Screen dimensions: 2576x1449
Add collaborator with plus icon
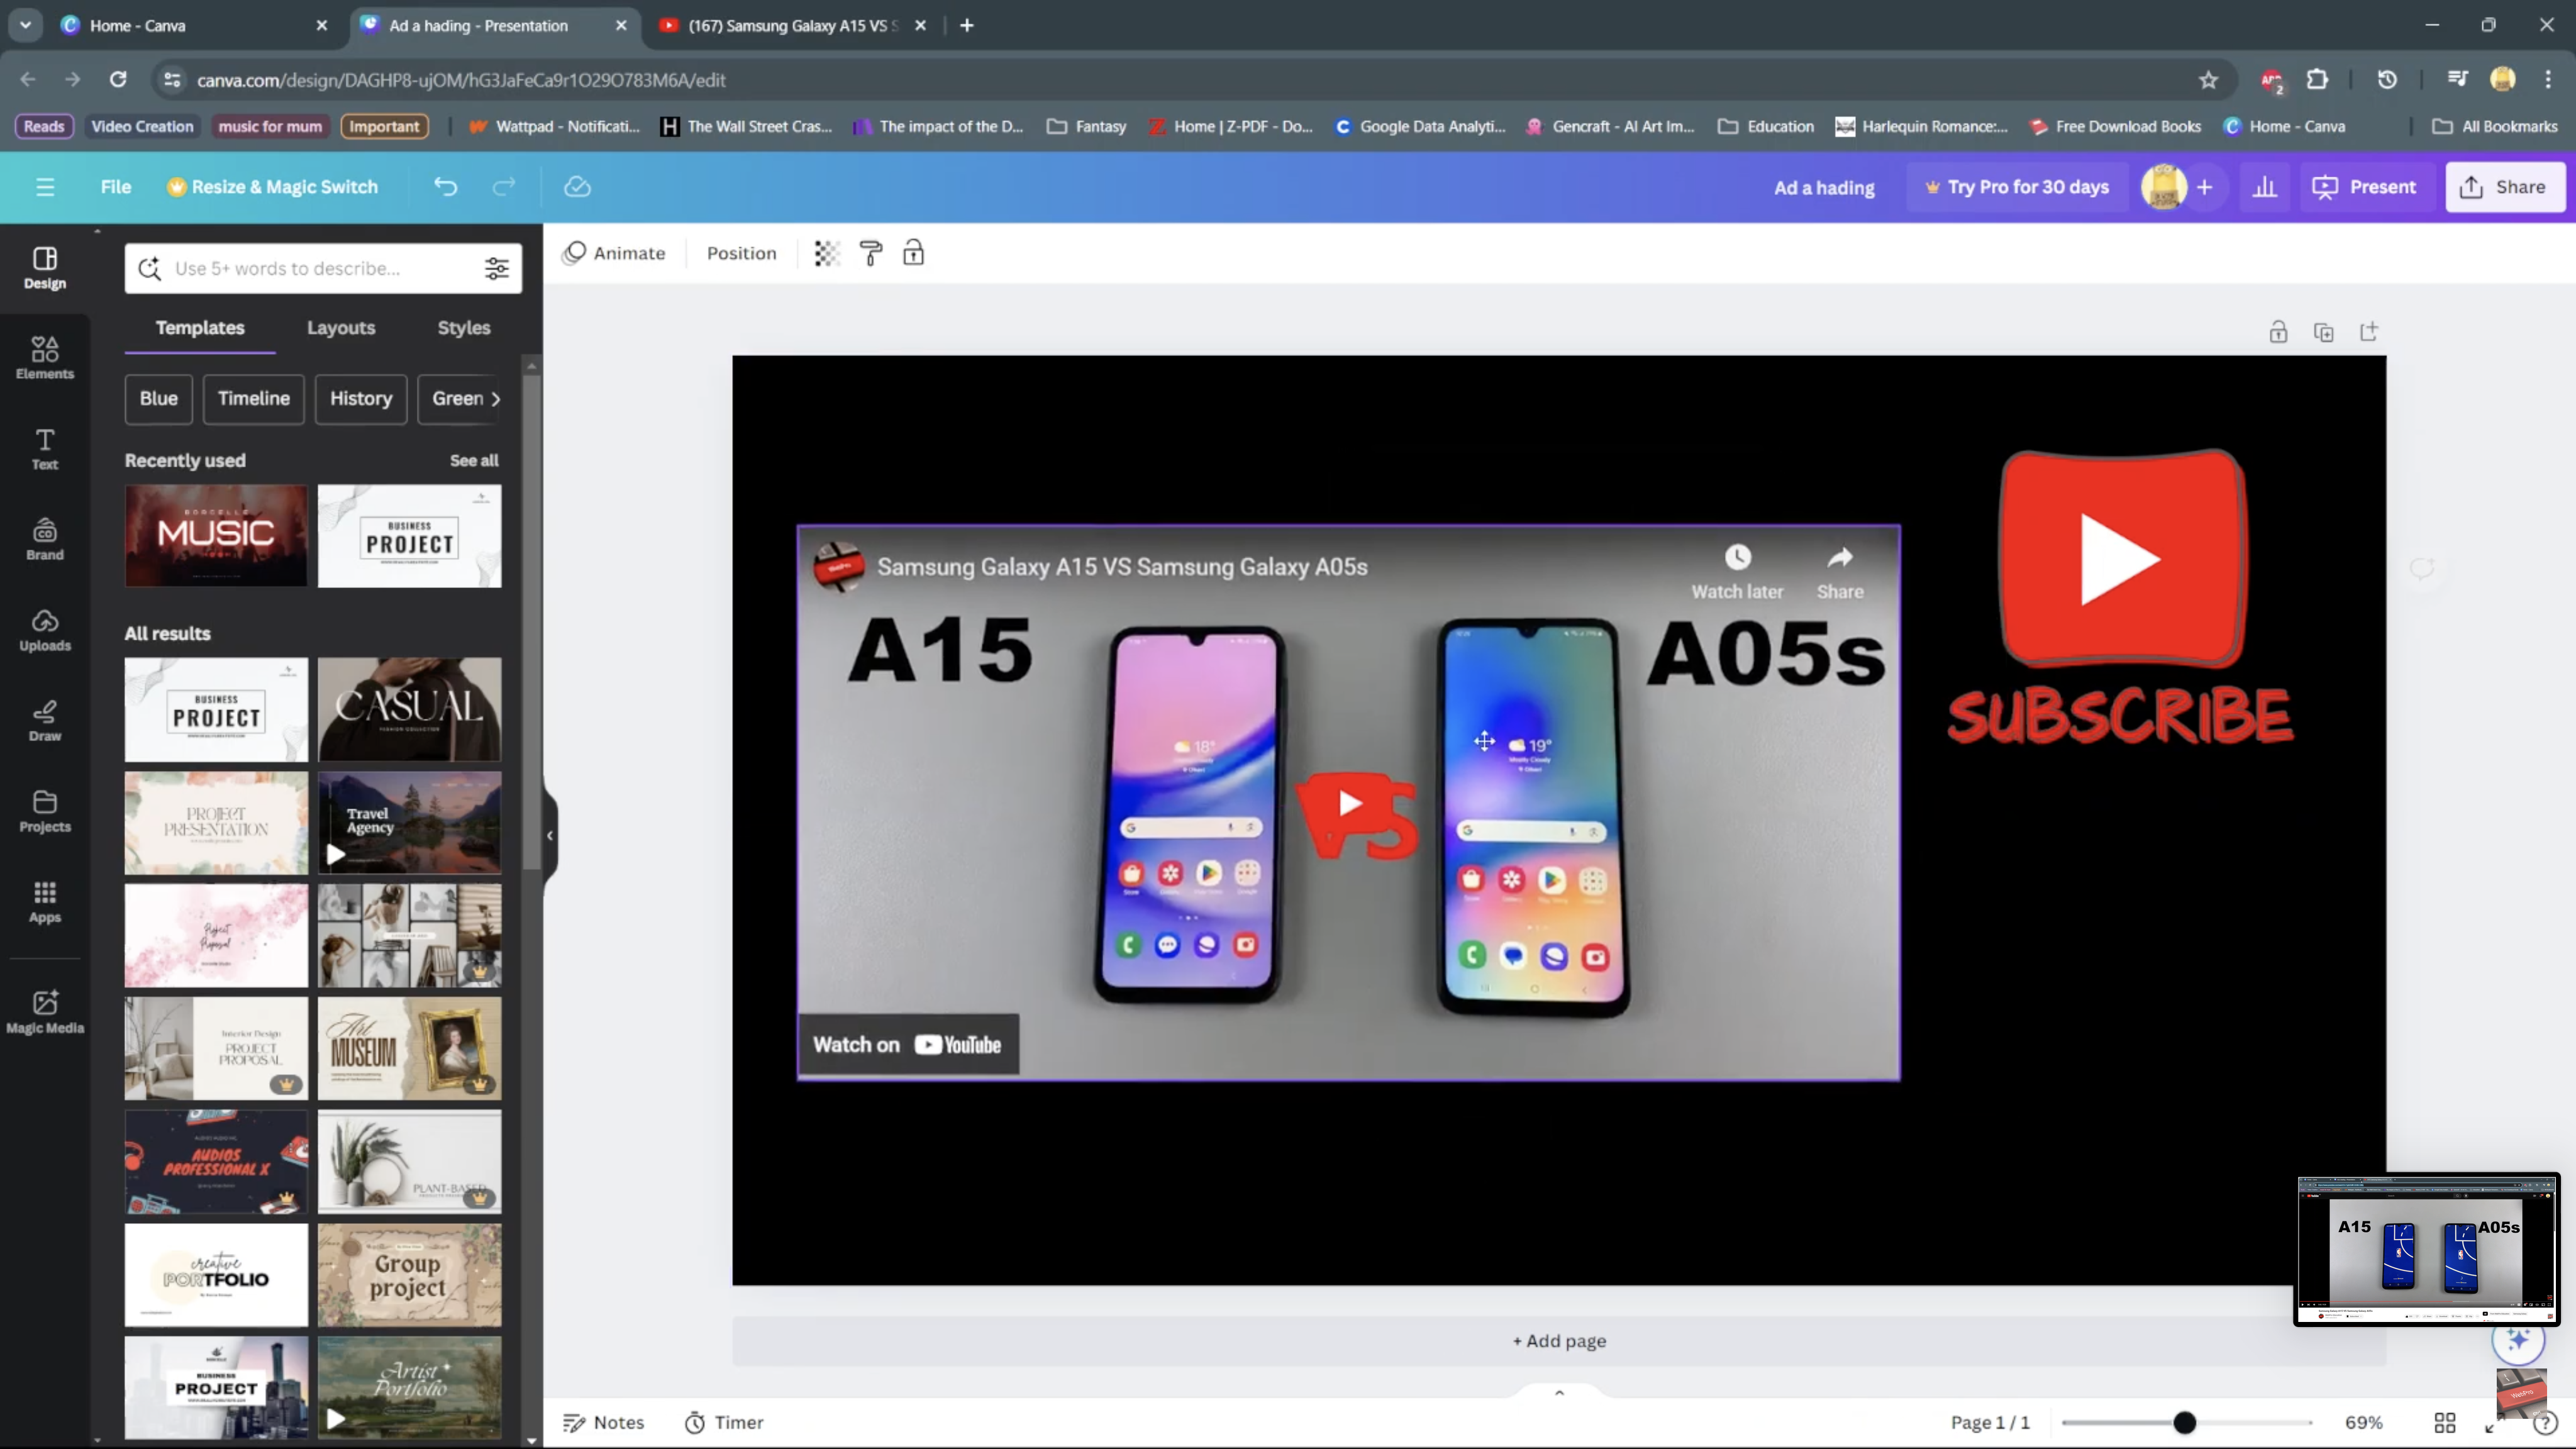pyautogui.click(x=2204, y=187)
